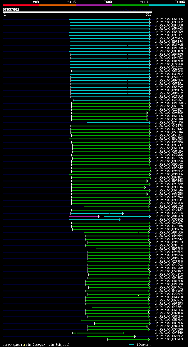Click the green alignment bar for A6MZL2
This screenshot has width=188, height=347.
pos(111,336)
